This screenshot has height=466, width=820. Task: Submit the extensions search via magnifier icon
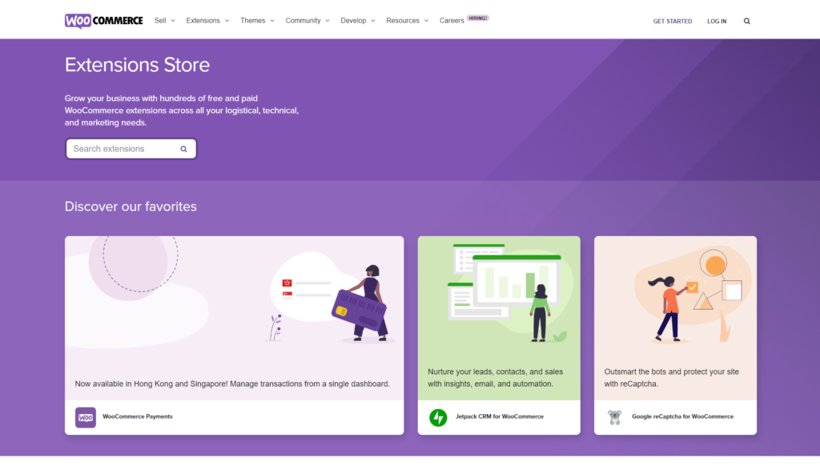tap(183, 149)
